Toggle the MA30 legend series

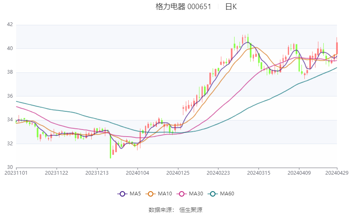(x=190, y=194)
